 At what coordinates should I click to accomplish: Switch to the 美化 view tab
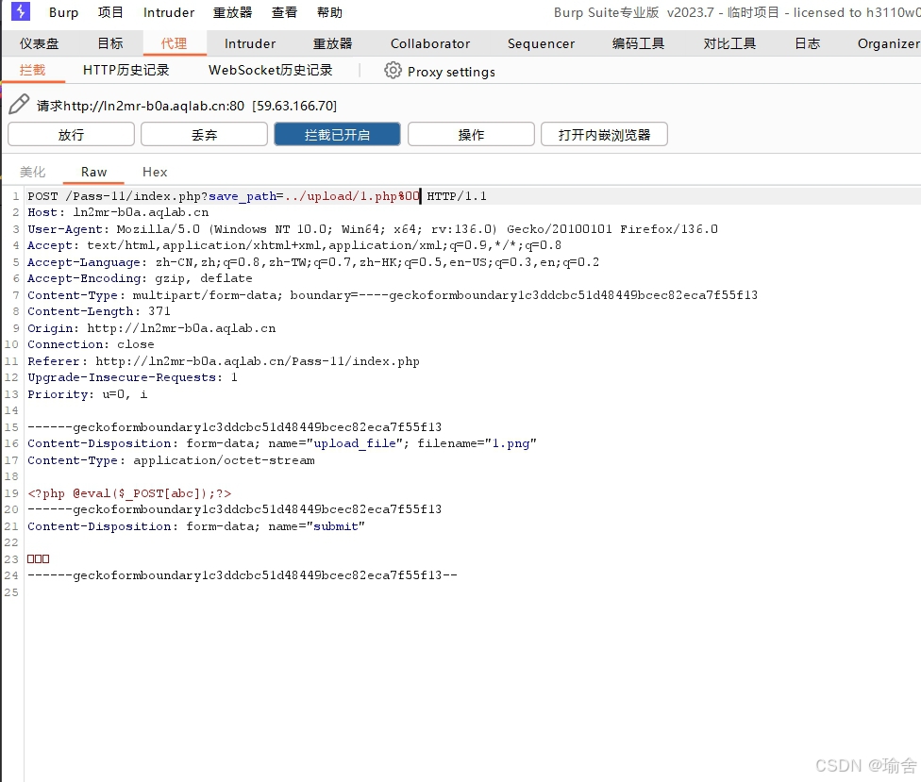pyautogui.click(x=32, y=172)
